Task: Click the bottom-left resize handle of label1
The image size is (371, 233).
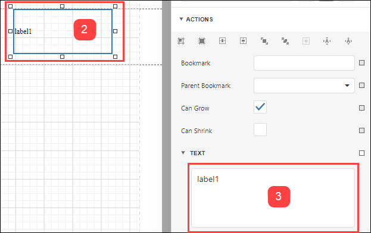Action: pyautogui.click(x=10, y=56)
